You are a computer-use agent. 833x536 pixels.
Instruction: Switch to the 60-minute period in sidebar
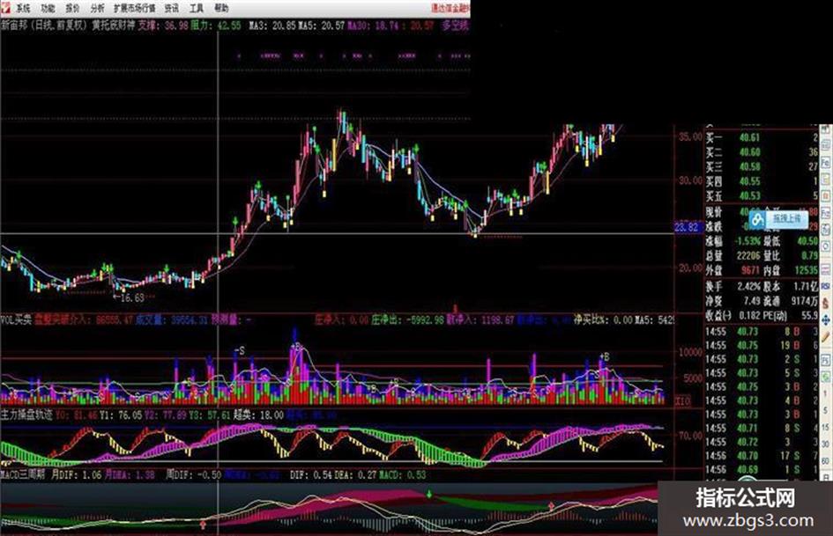coord(826,460)
